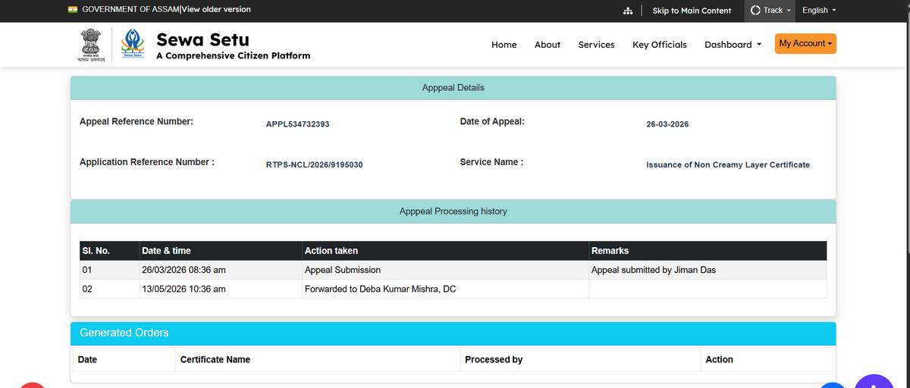Click View older version link
910x388 pixels.
216,10
